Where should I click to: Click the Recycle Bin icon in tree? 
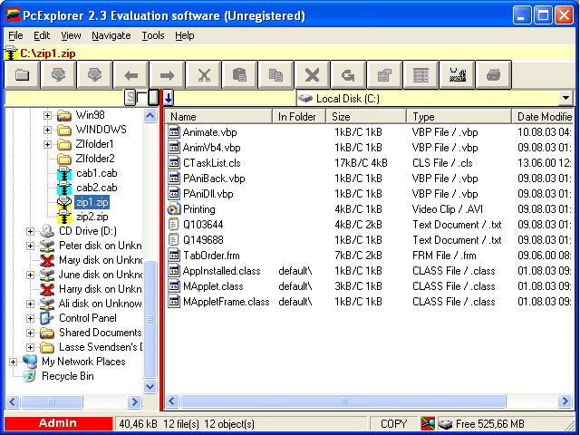click(29, 376)
